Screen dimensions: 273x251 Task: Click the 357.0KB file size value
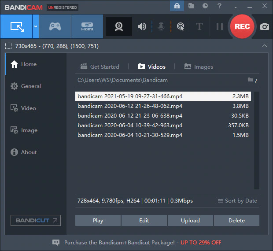click(238, 125)
